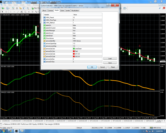Select the arrowsUpColor LimeGreen swatch
This screenshot has width=166, height=133.
point(74,49)
